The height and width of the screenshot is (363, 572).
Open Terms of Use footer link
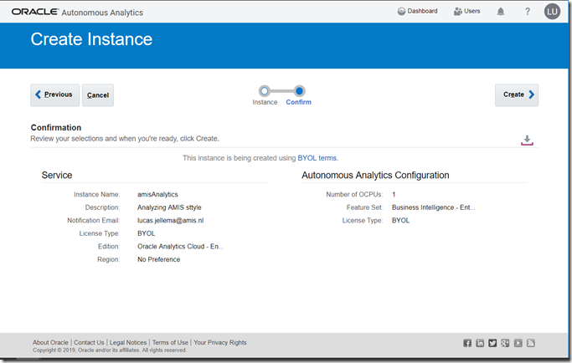pos(170,343)
